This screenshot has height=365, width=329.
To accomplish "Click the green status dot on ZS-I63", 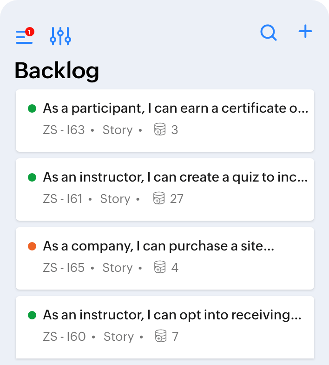I will click(x=32, y=108).
